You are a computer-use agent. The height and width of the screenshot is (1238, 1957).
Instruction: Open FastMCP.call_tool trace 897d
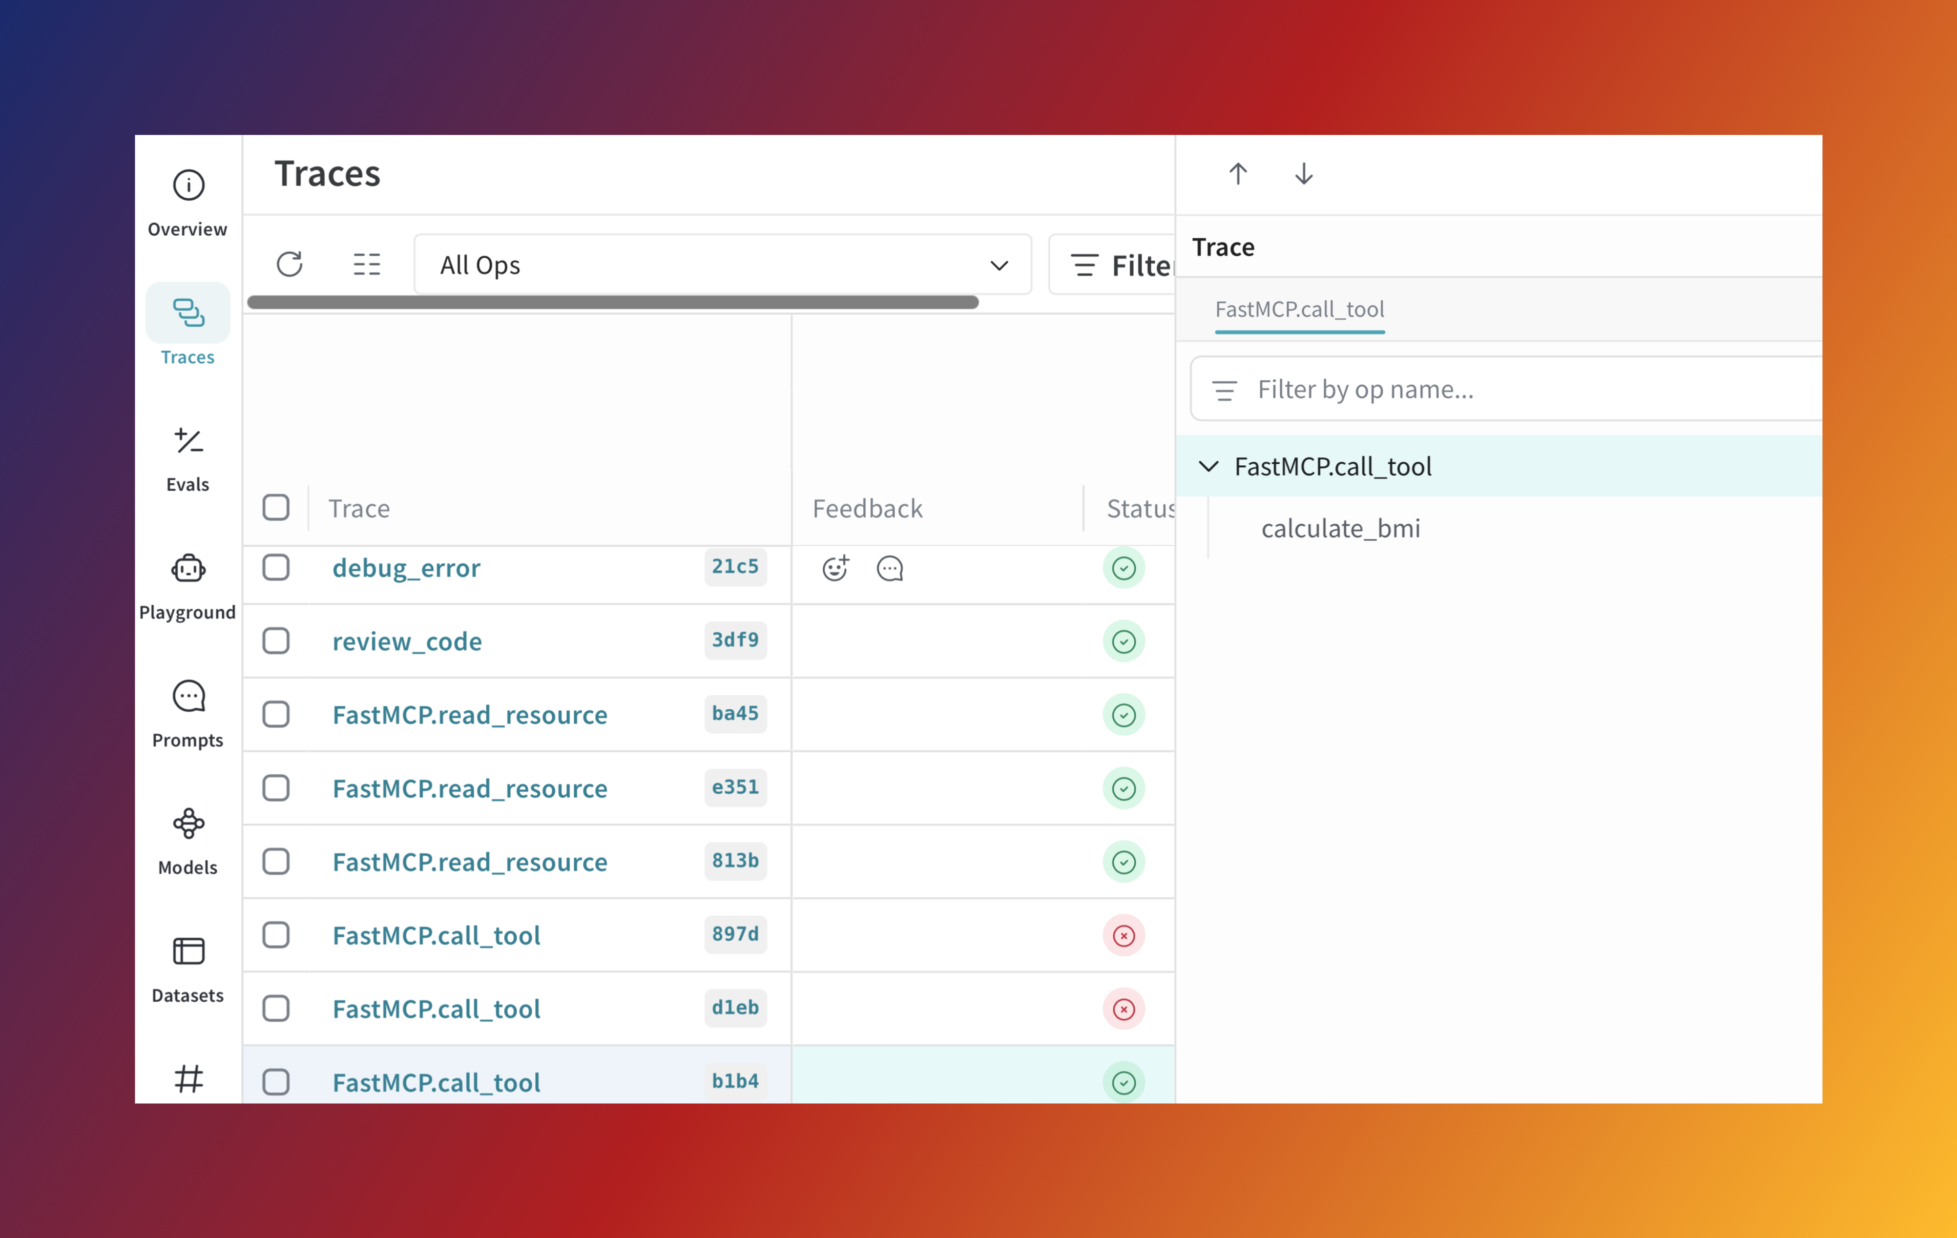pyautogui.click(x=437, y=935)
